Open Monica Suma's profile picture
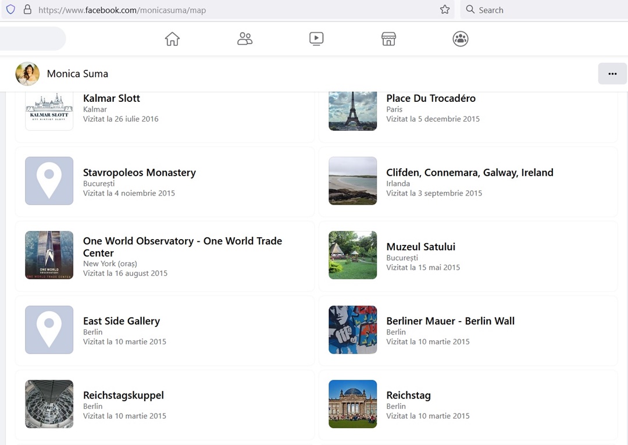 [x=27, y=74]
